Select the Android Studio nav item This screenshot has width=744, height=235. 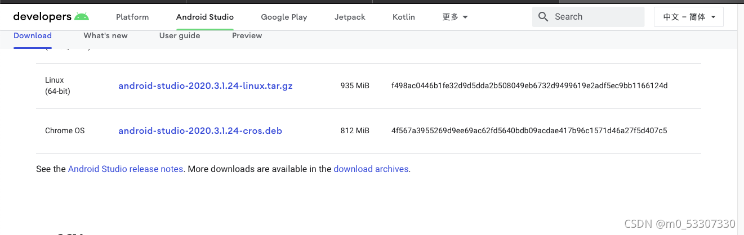tap(205, 17)
